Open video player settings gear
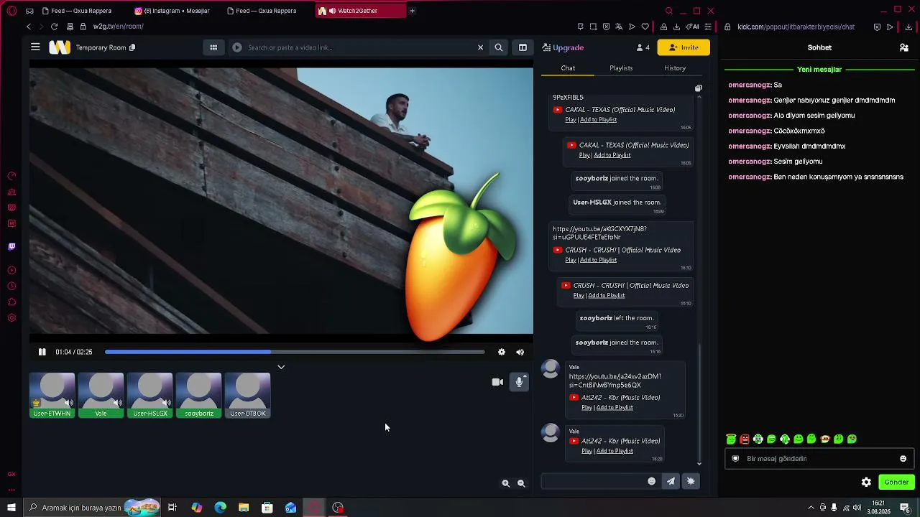 click(x=502, y=352)
